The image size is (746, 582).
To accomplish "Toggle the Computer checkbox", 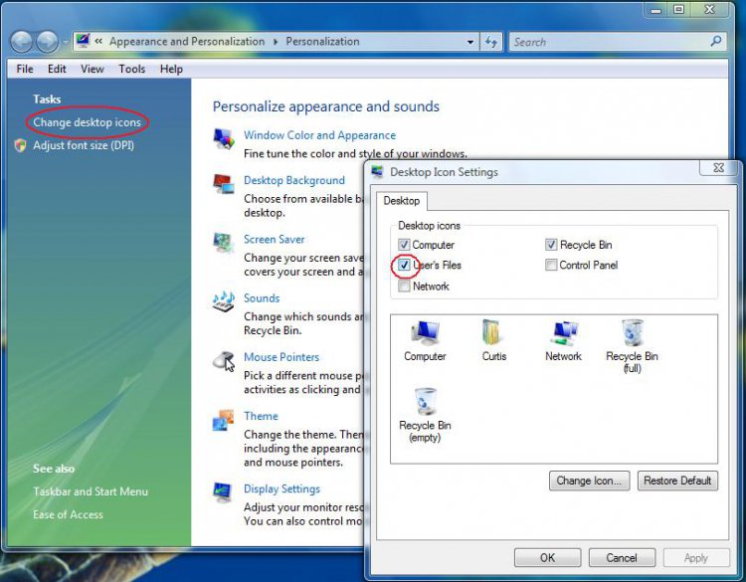I will pyautogui.click(x=404, y=245).
